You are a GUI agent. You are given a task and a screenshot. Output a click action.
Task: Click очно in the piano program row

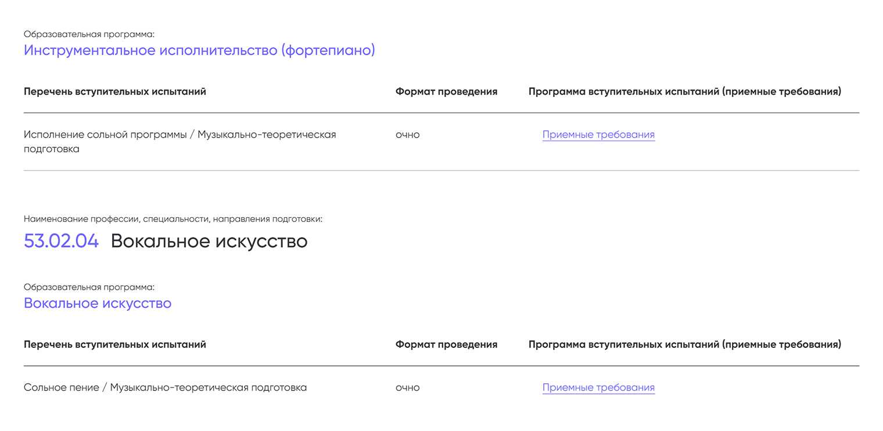[x=407, y=135]
